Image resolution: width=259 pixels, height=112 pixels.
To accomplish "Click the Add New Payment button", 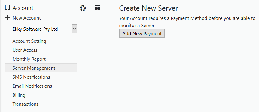I will [x=142, y=33].
